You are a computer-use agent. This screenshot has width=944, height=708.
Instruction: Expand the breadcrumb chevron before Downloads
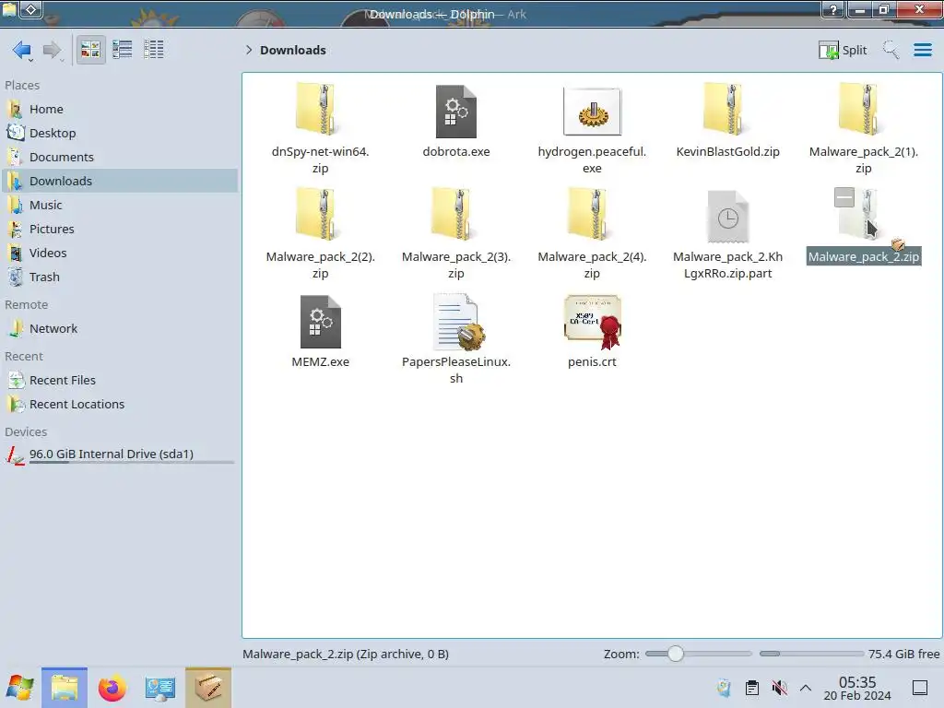[249, 50]
